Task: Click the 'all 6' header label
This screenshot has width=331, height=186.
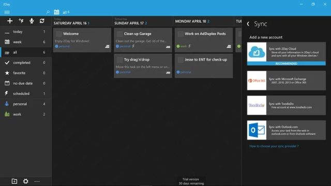Action: click(x=66, y=12)
